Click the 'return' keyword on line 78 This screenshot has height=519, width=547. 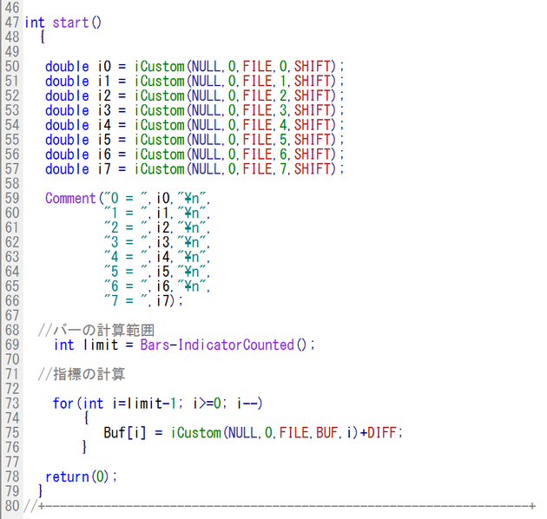click(67, 476)
